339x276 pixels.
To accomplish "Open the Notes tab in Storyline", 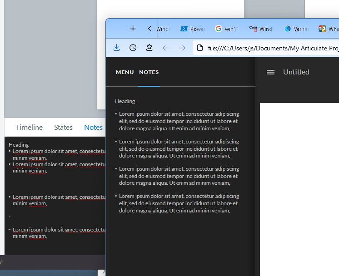I will tap(93, 128).
